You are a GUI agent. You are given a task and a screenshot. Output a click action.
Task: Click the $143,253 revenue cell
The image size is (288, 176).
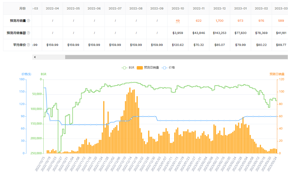click(219, 33)
